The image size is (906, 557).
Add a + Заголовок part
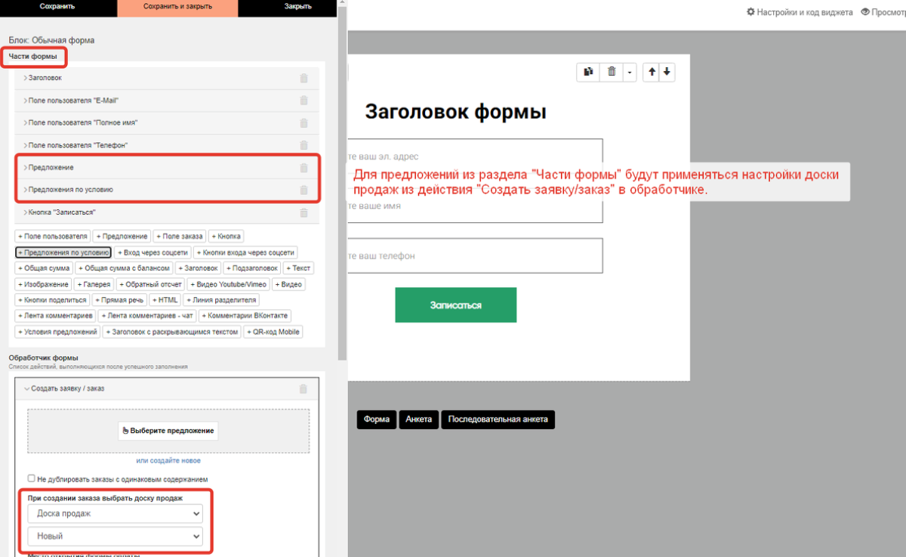(x=199, y=268)
